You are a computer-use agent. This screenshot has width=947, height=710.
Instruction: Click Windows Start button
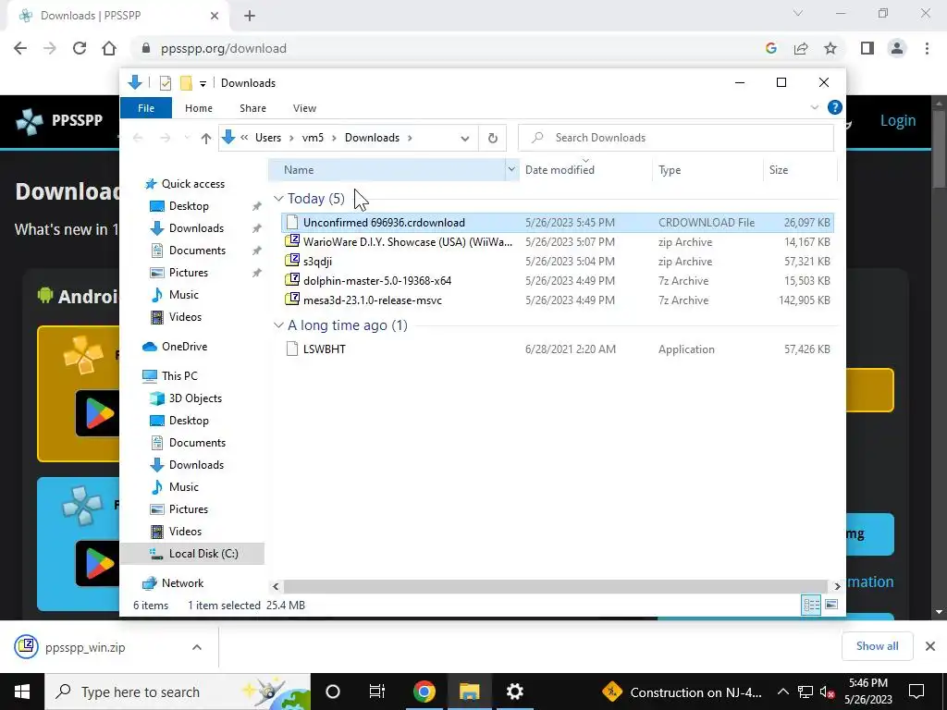tap(22, 692)
